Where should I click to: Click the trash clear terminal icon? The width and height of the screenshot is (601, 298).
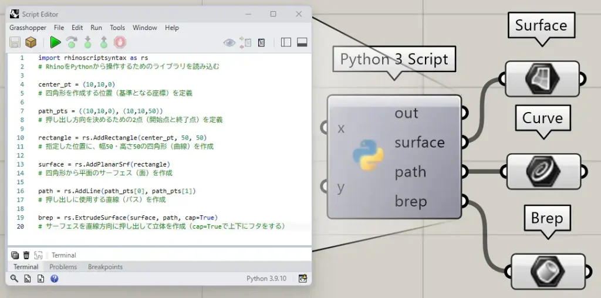tap(26, 255)
